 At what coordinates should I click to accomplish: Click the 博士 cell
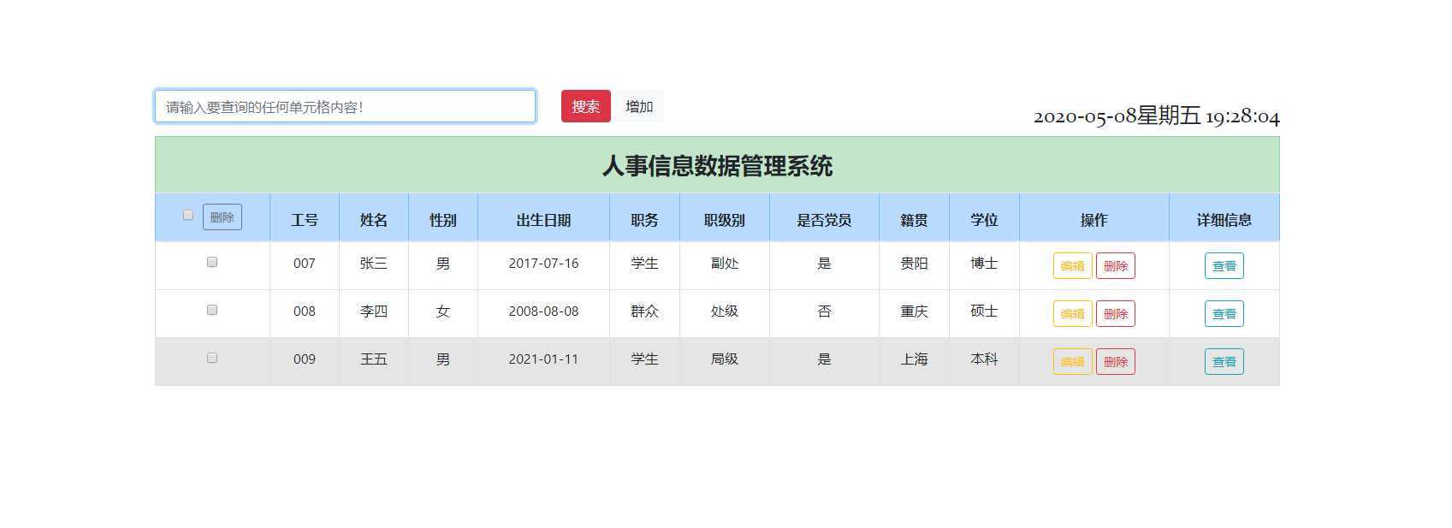[x=984, y=264]
